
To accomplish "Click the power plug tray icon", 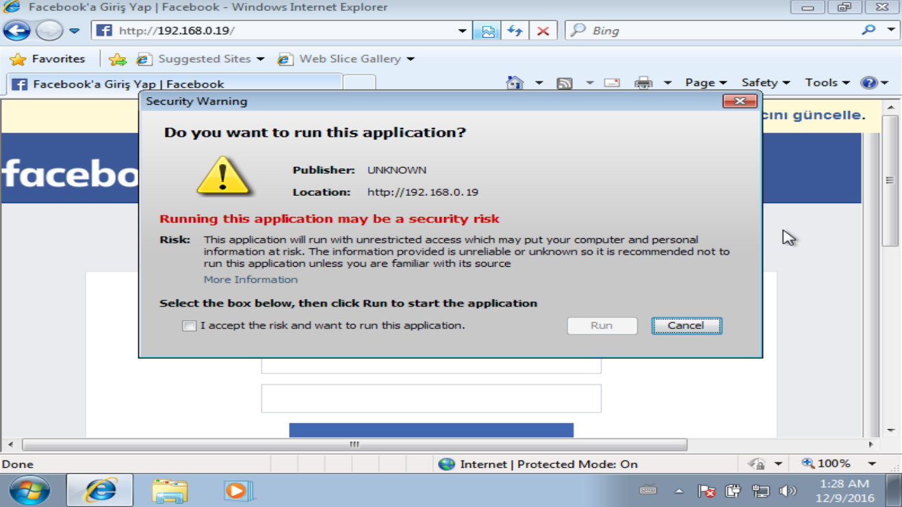I will click(x=733, y=491).
